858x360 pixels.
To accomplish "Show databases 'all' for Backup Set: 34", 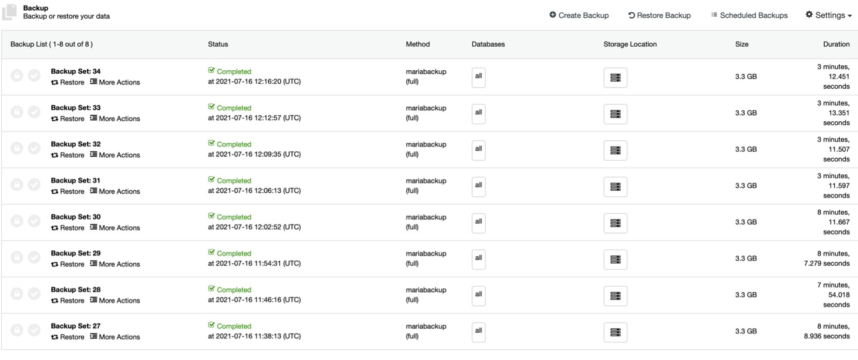I will [x=479, y=78].
